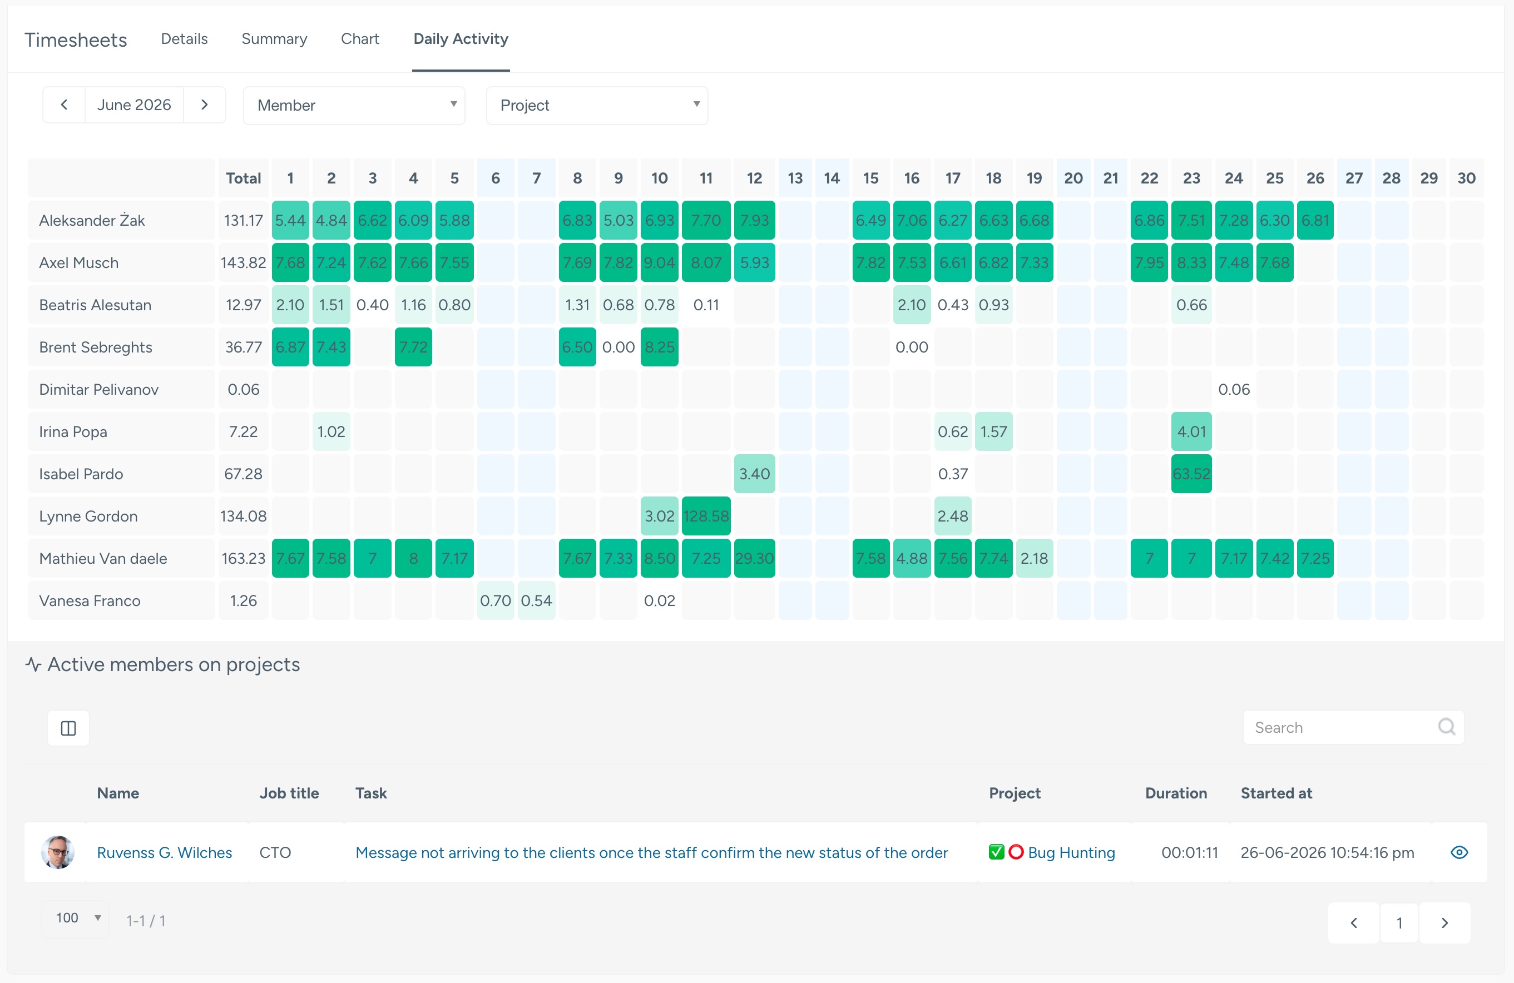Go to previous page of results
The image size is (1514, 983).
pyautogui.click(x=1354, y=922)
